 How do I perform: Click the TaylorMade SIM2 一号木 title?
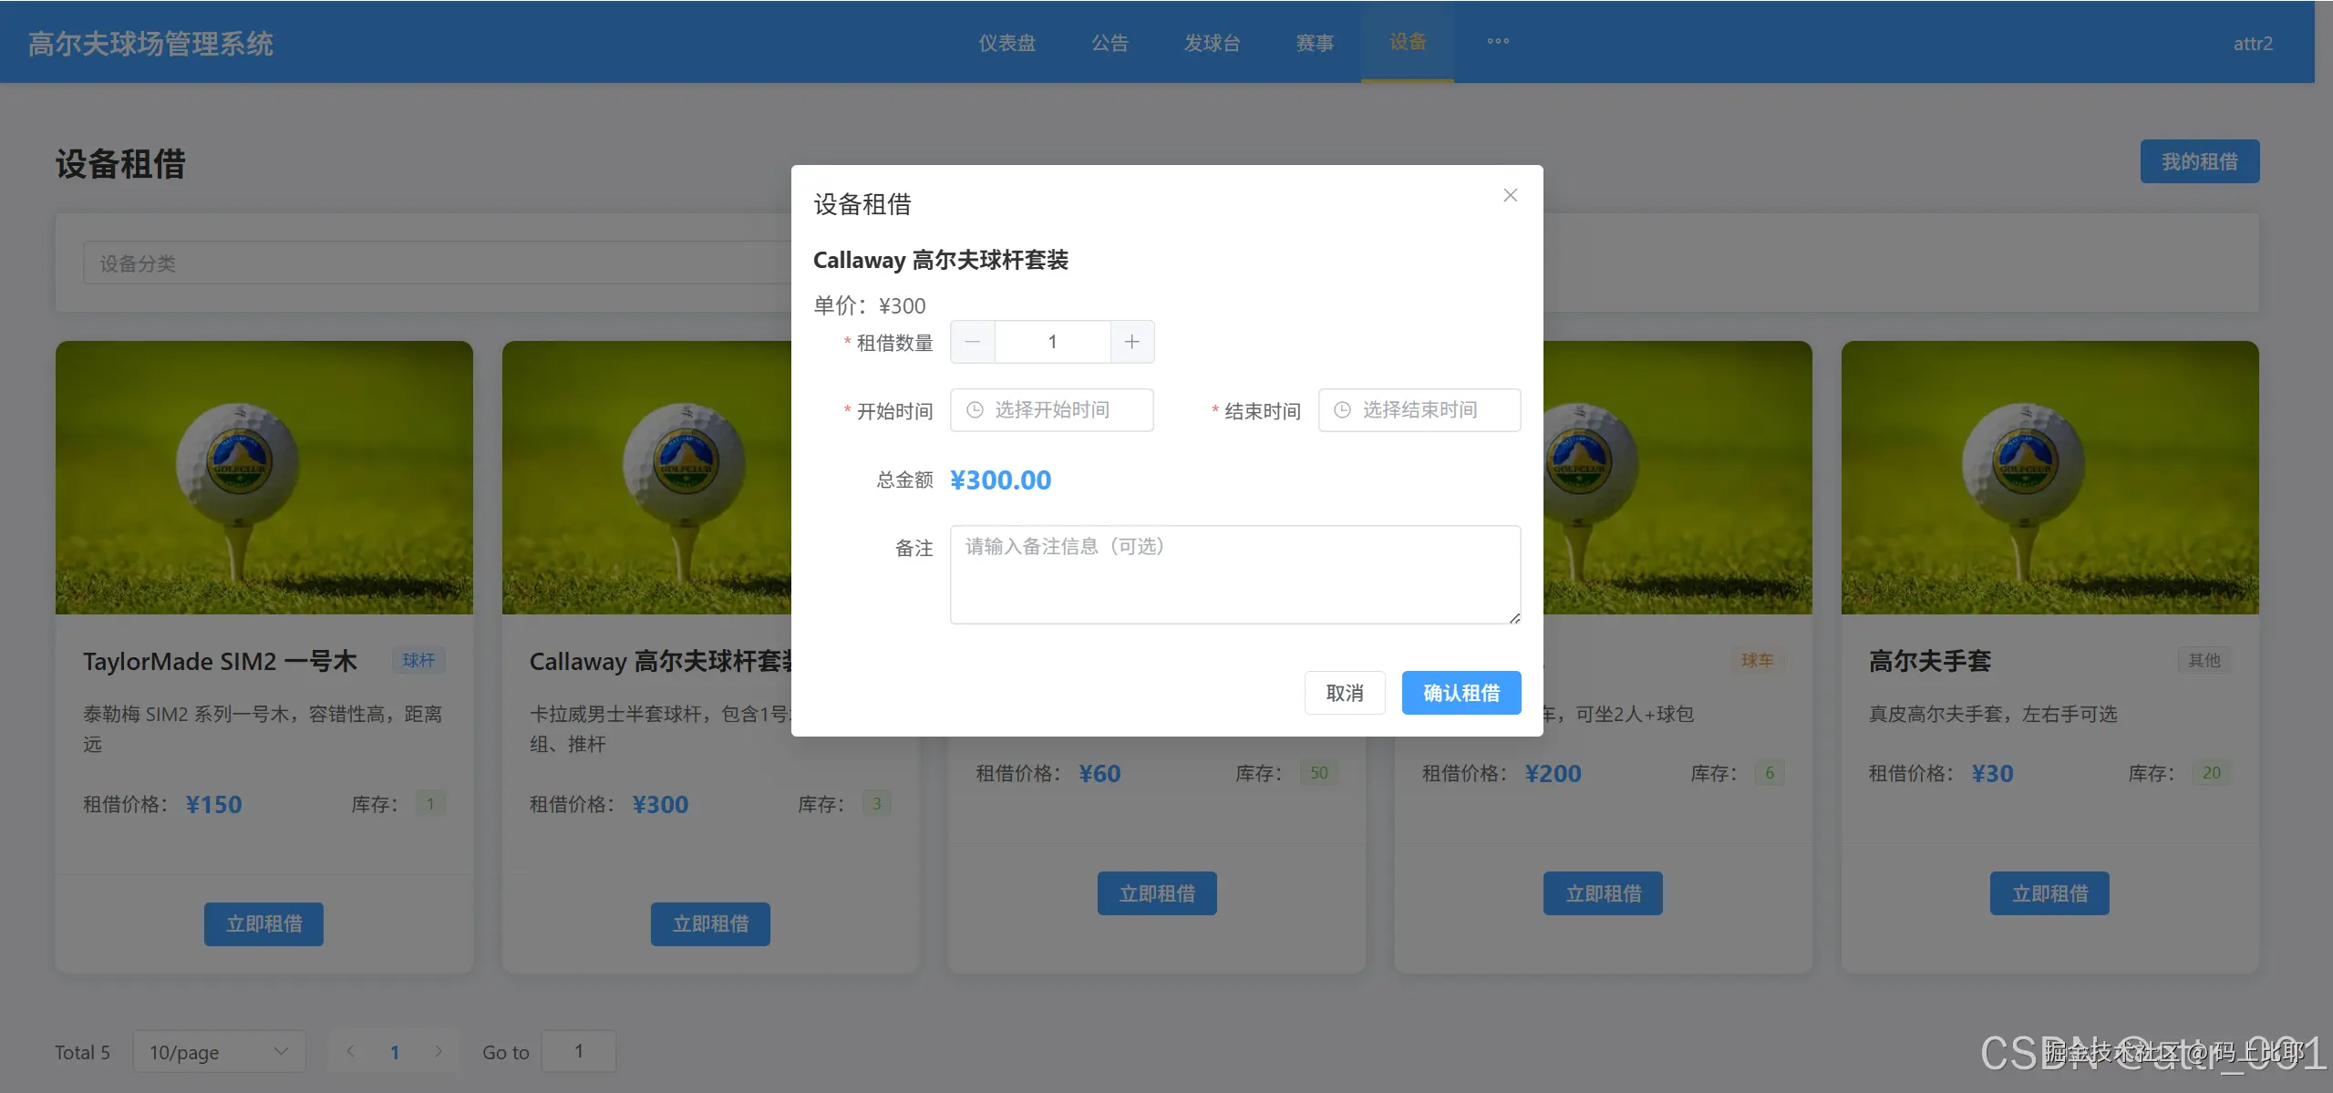(220, 661)
